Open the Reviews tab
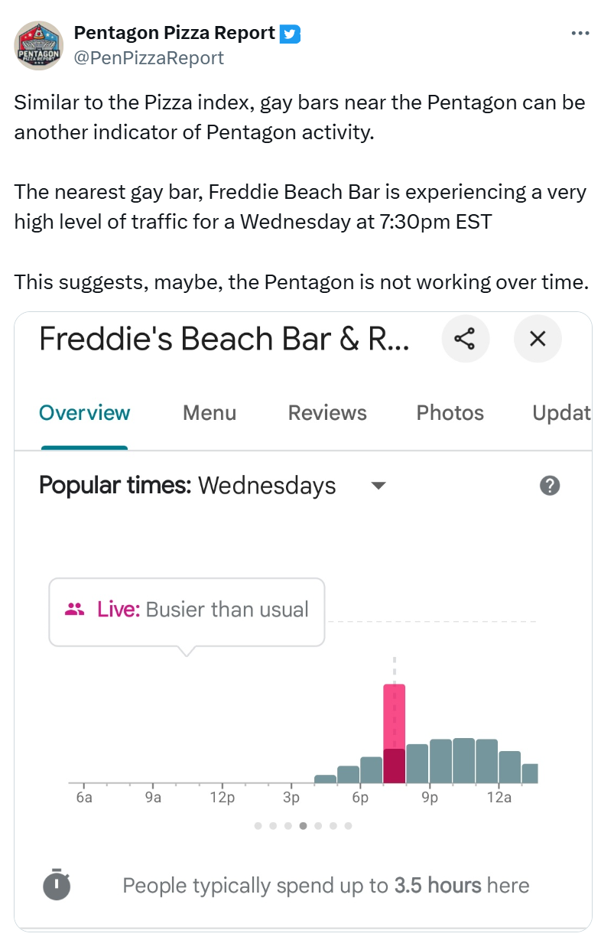The width and height of the screenshot is (601, 940). [x=327, y=413]
